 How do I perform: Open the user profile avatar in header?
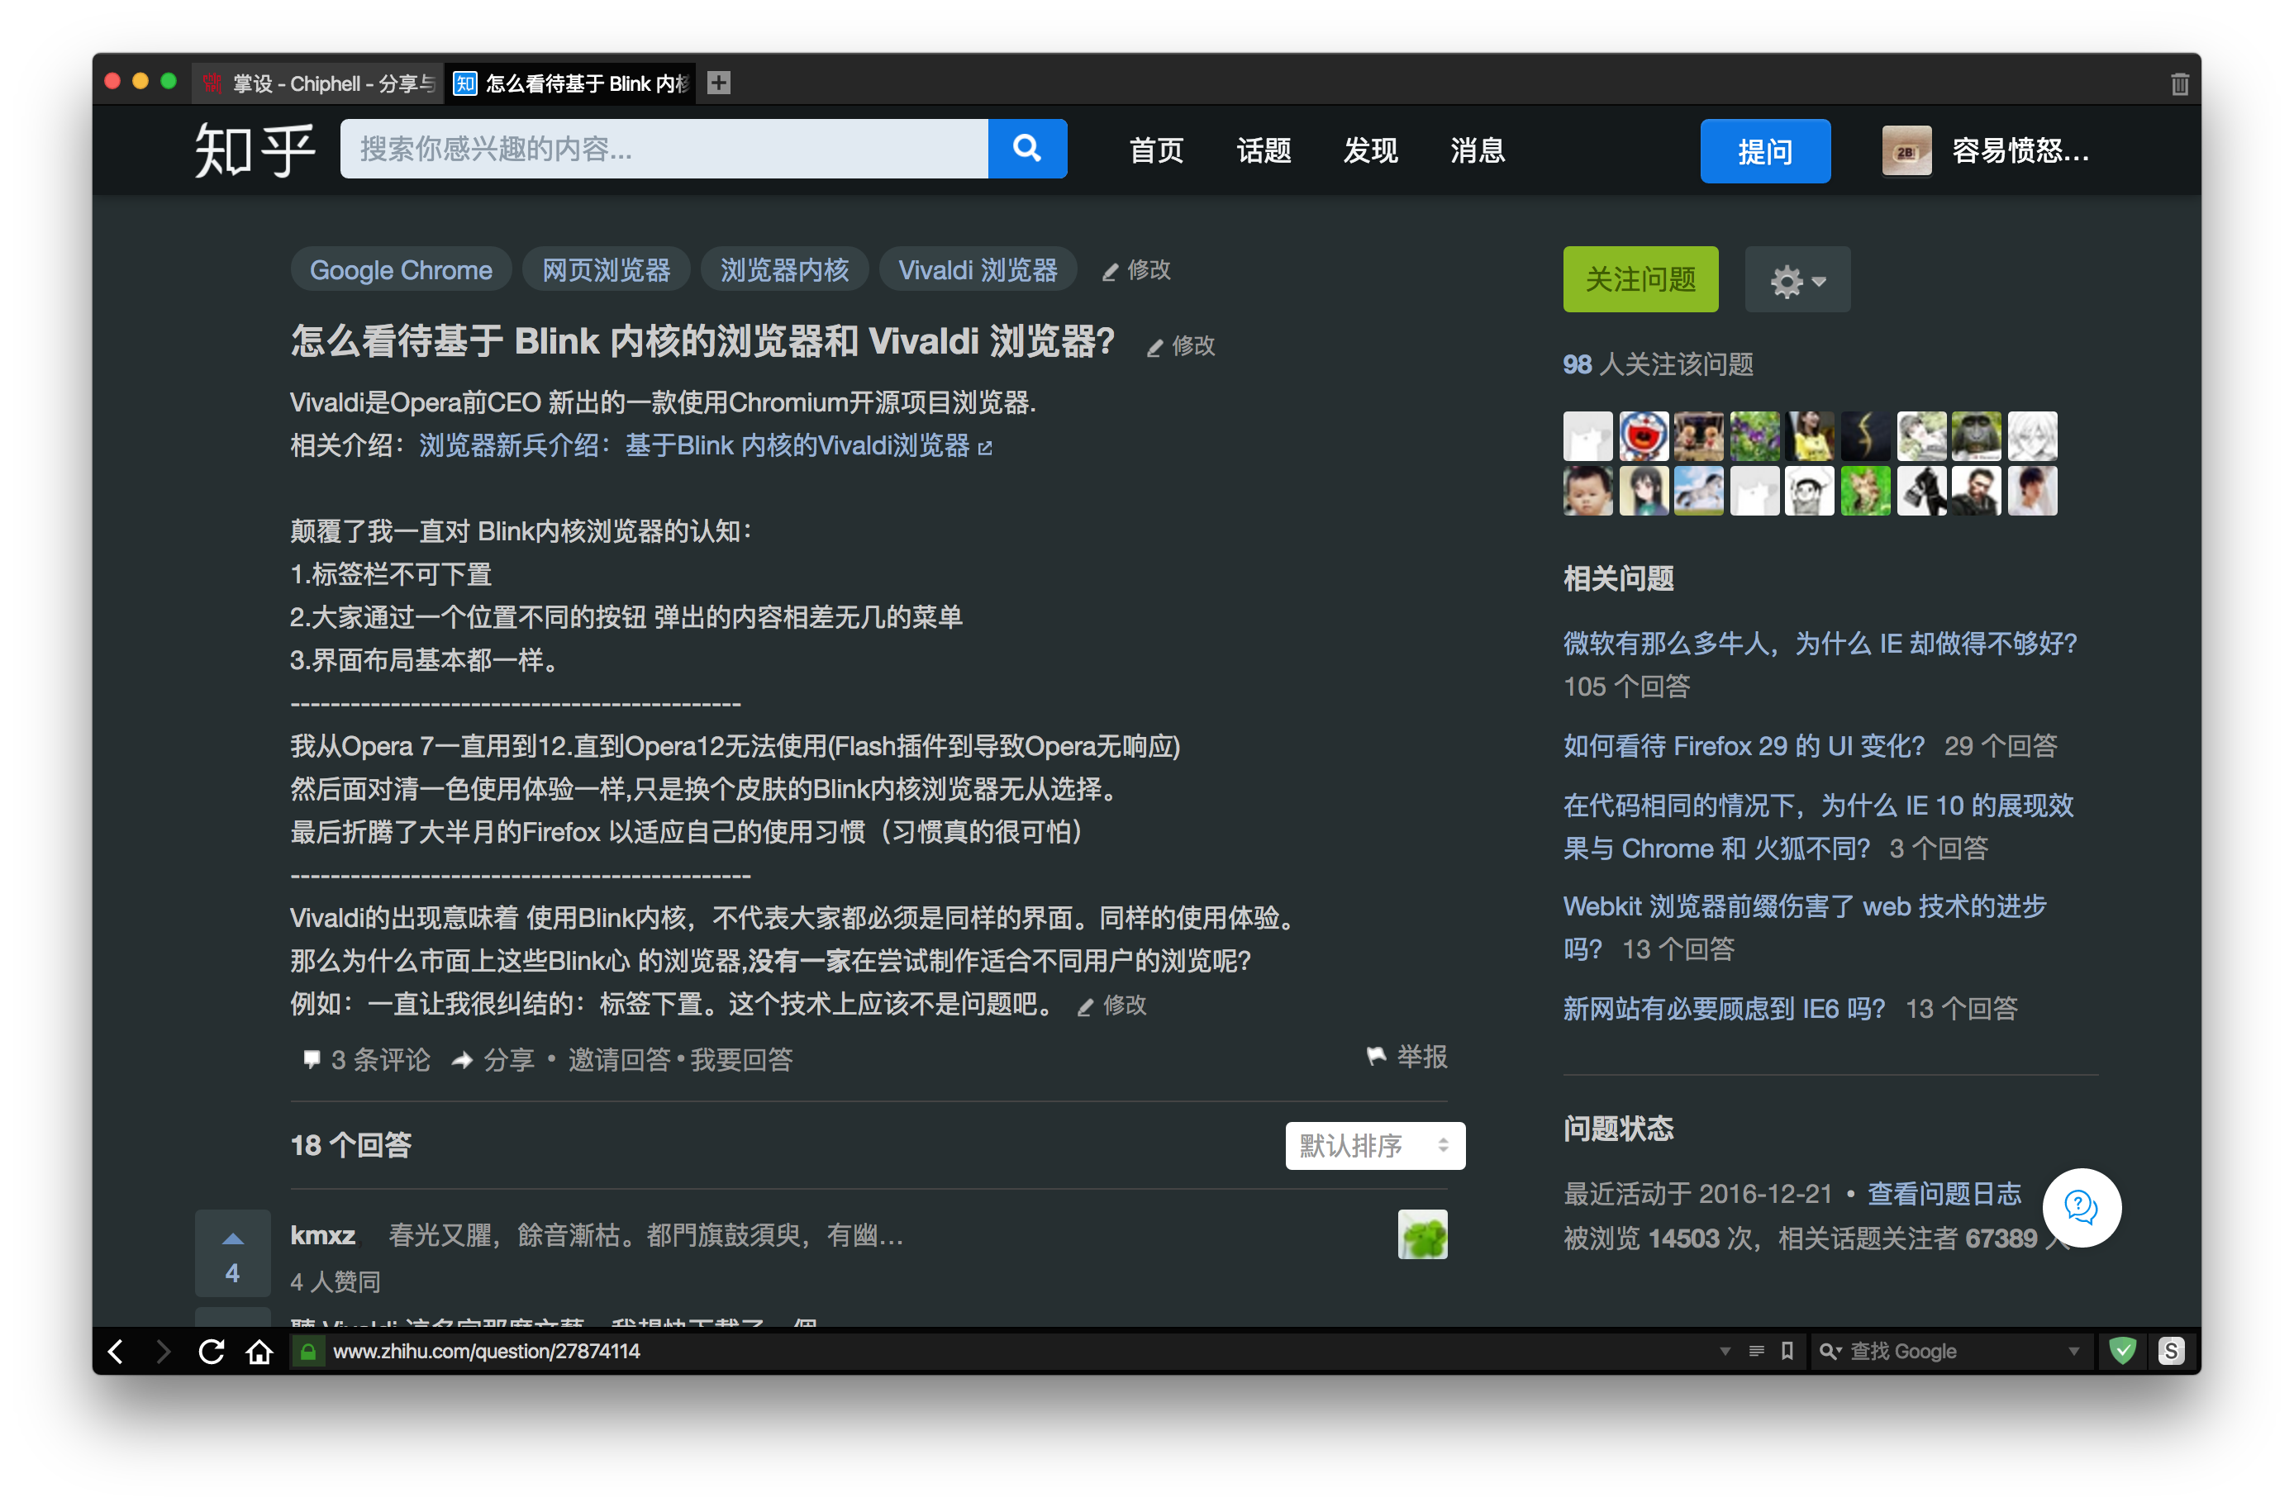click(x=1906, y=150)
